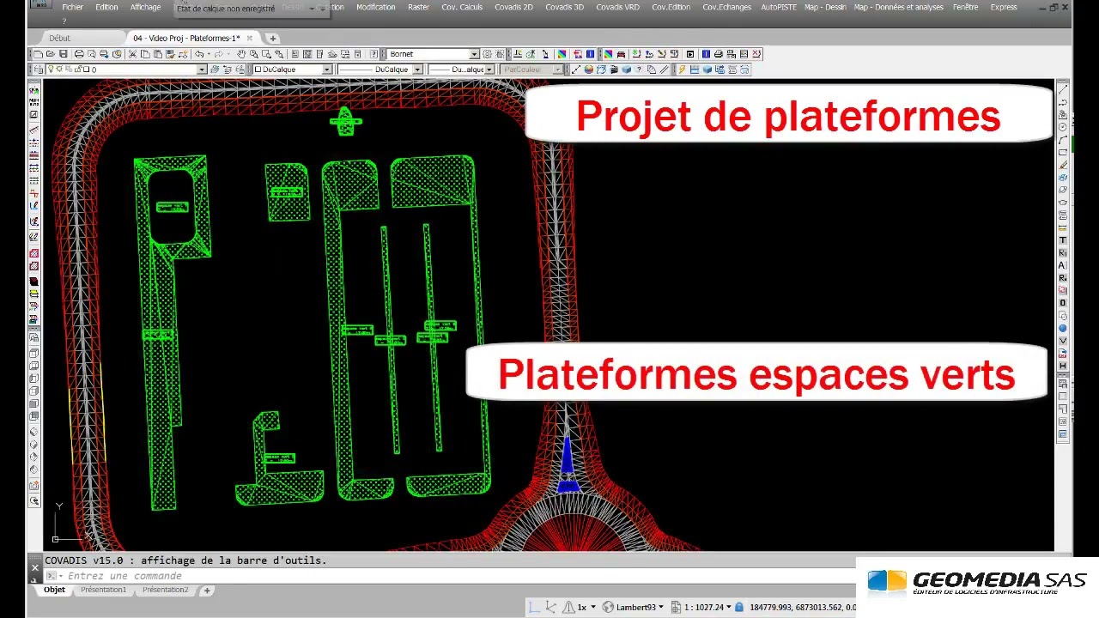Open the Bornet text style dropdown
The height and width of the screenshot is (618, 1099).
coord(474,54)
